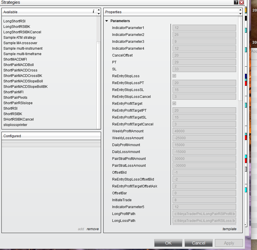Select stoplossprinter strategy
The image size is (257, 250).
[x=15, y=125]
